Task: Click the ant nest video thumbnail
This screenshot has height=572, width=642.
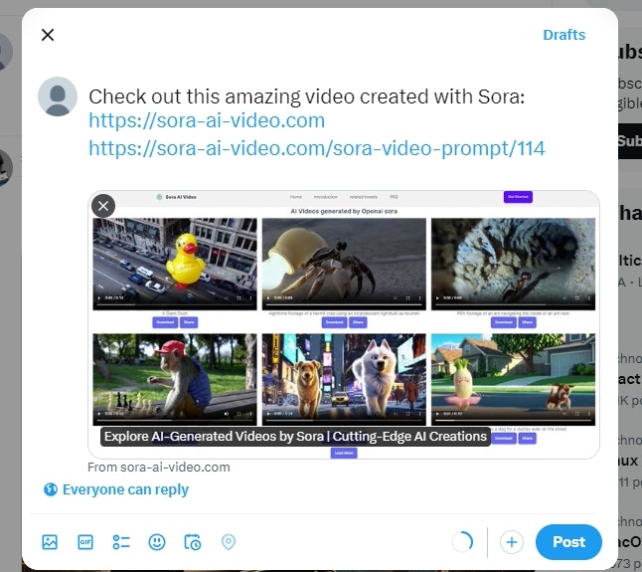Action: pyautogui.click(x=513, y=264)
